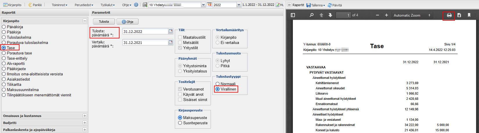The width and height of the screenshot is (479, 133).
Task: Click the PDF download icon
Action: pyautogui.click(x=459, y=15)
